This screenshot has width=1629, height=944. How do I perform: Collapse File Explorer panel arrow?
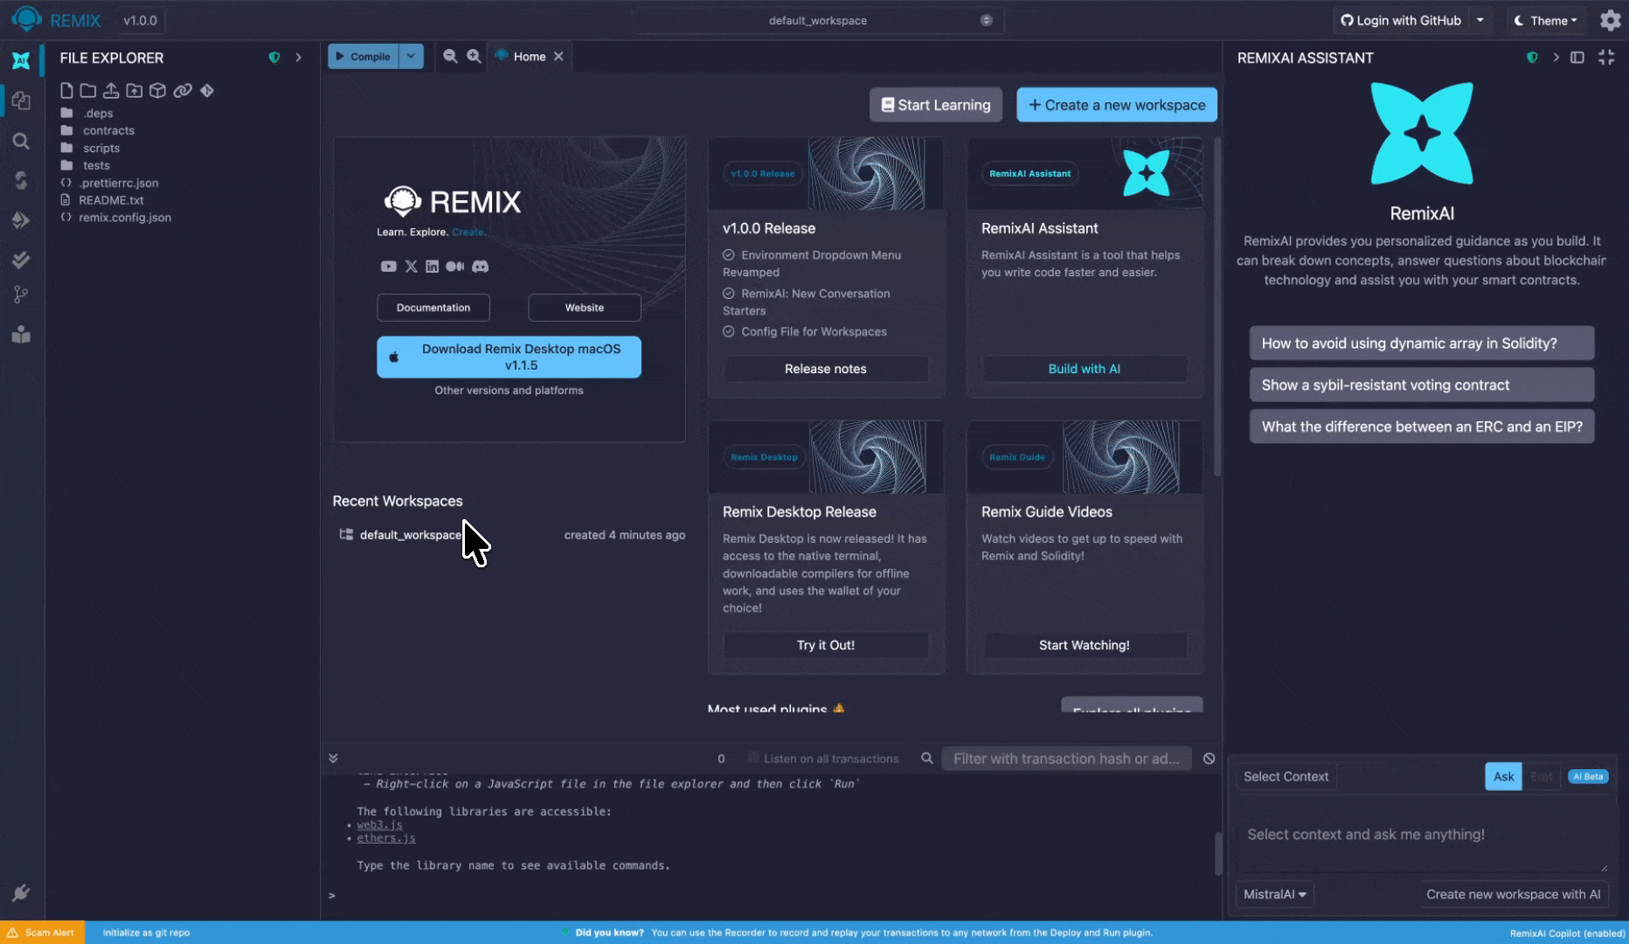pos(299,58)
